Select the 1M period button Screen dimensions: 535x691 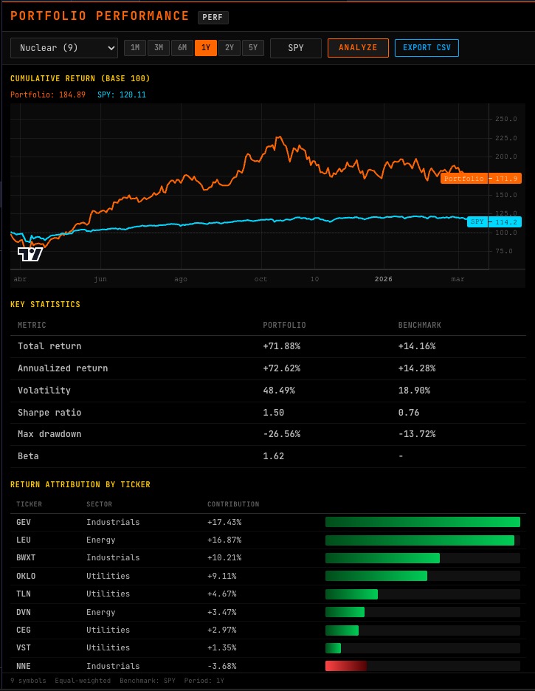[x=135, y=47]
